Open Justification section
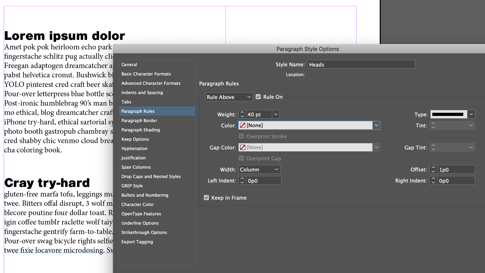The width and height of the screenshot is (485, 273). [157, 158]
